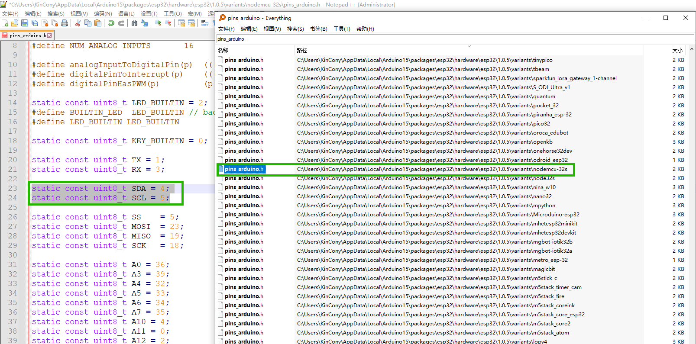Screen dimensions: 696x344
Task: Click the Zoom Out magnifier icon
Action: point(168,23)
